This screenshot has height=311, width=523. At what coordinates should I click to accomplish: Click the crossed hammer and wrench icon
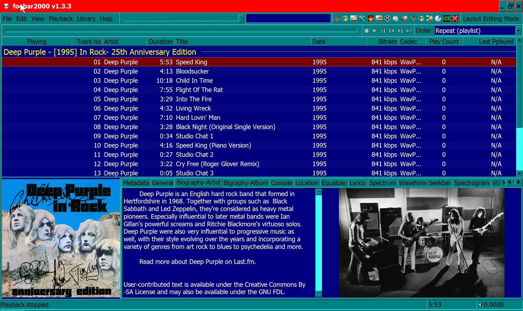click(x=362, y=19)
